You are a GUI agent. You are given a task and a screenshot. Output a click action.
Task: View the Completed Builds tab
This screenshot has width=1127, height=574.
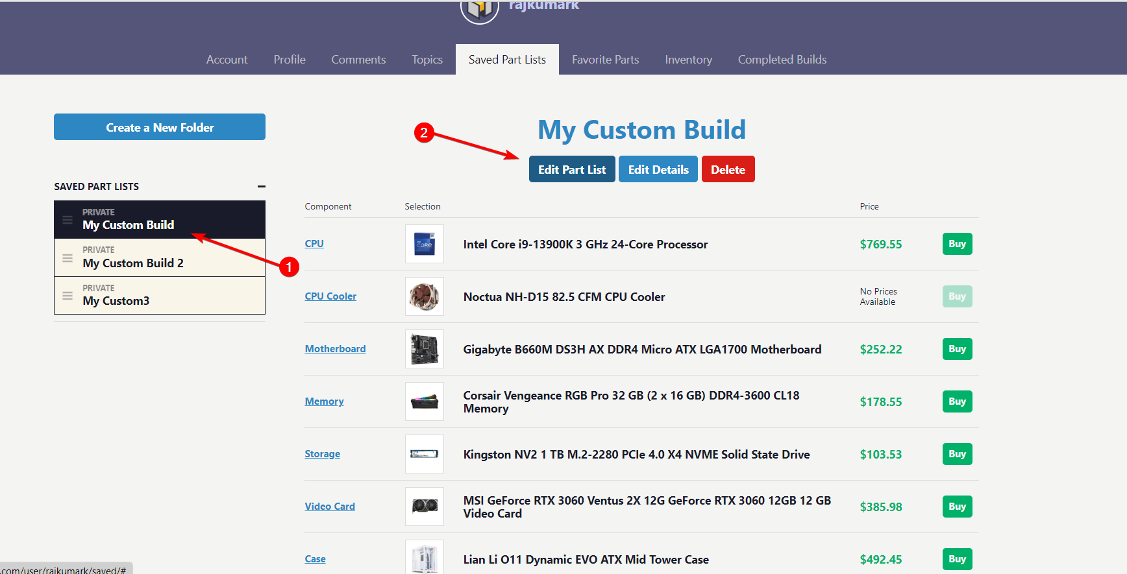pos(782,60)
